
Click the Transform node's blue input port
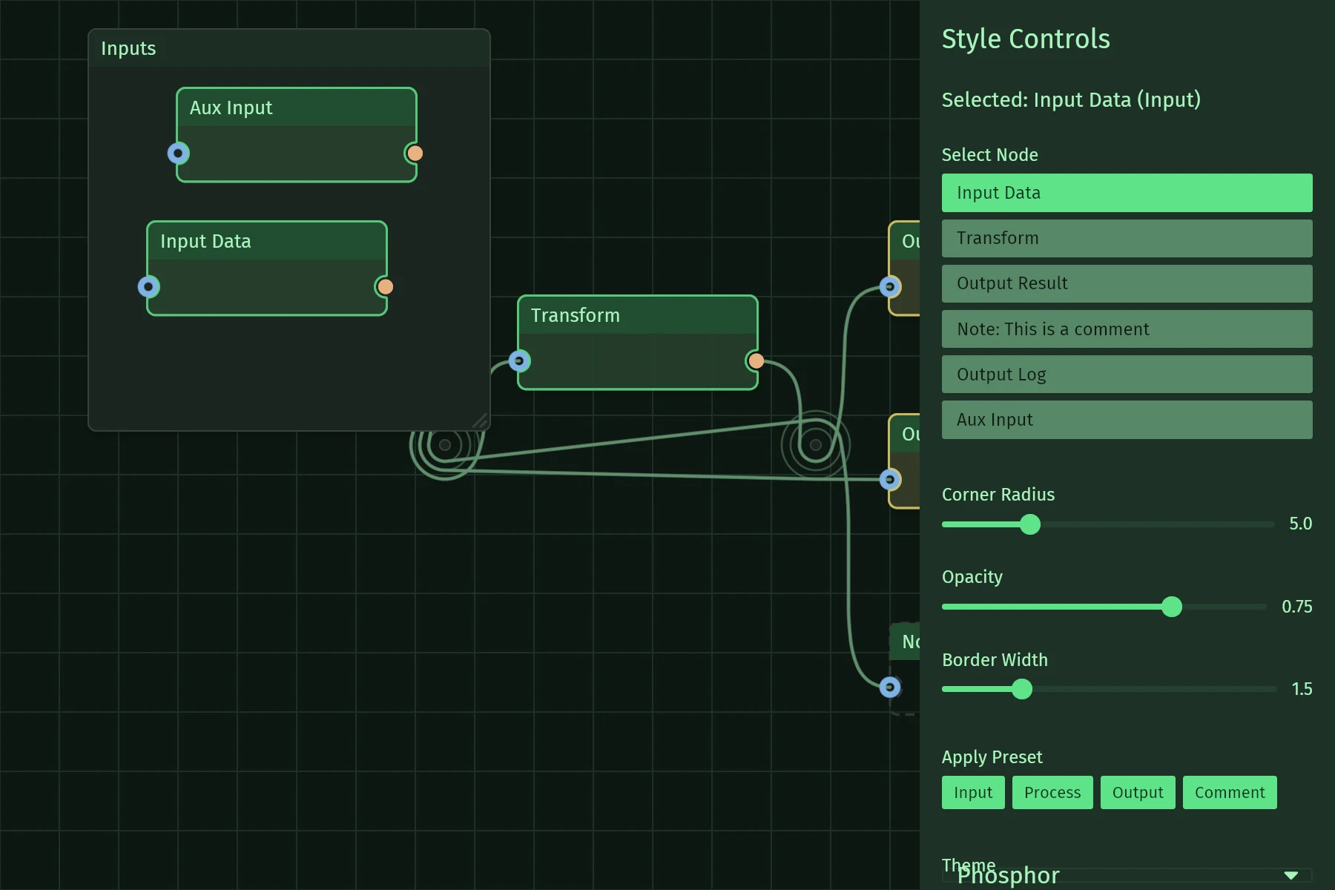pos(519,361)
